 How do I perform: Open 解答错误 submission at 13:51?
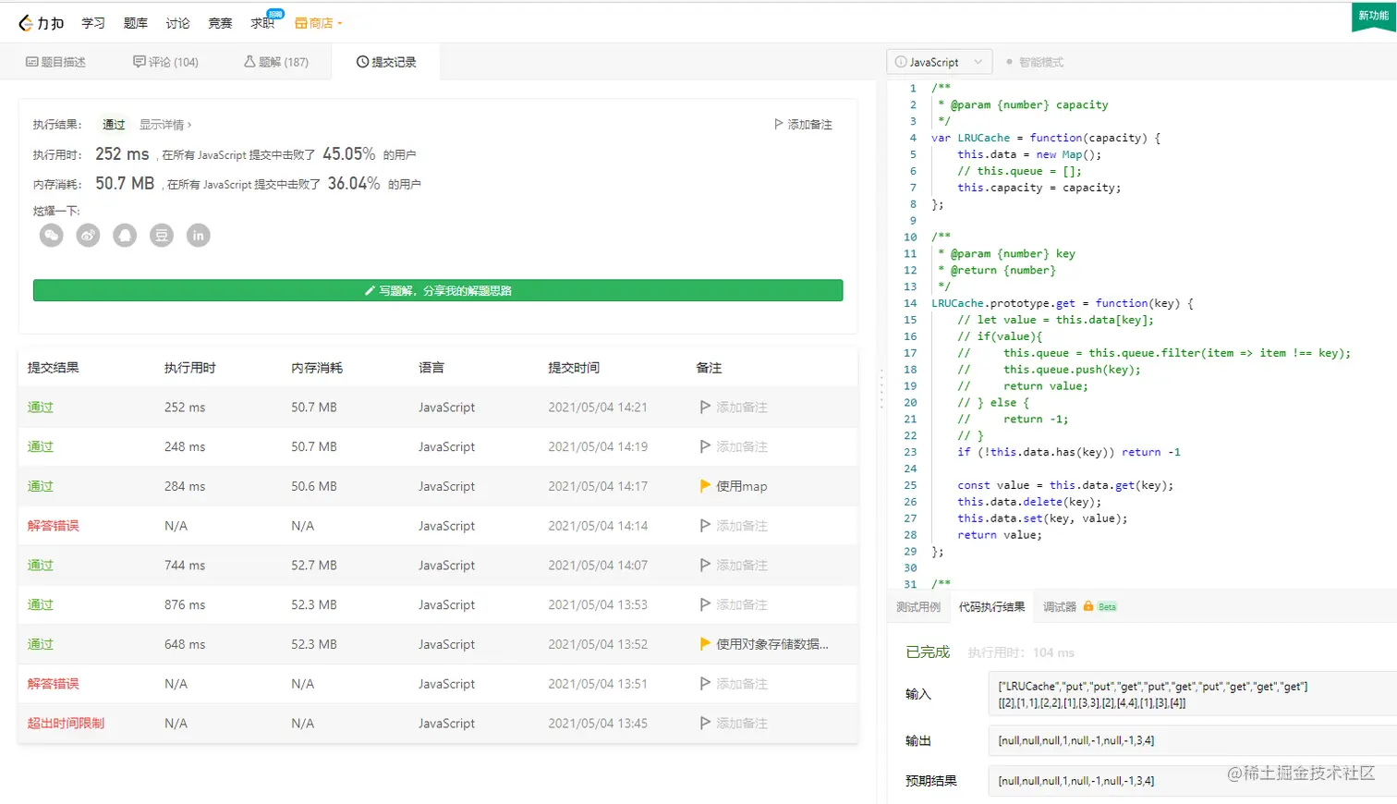coord(53,684)
